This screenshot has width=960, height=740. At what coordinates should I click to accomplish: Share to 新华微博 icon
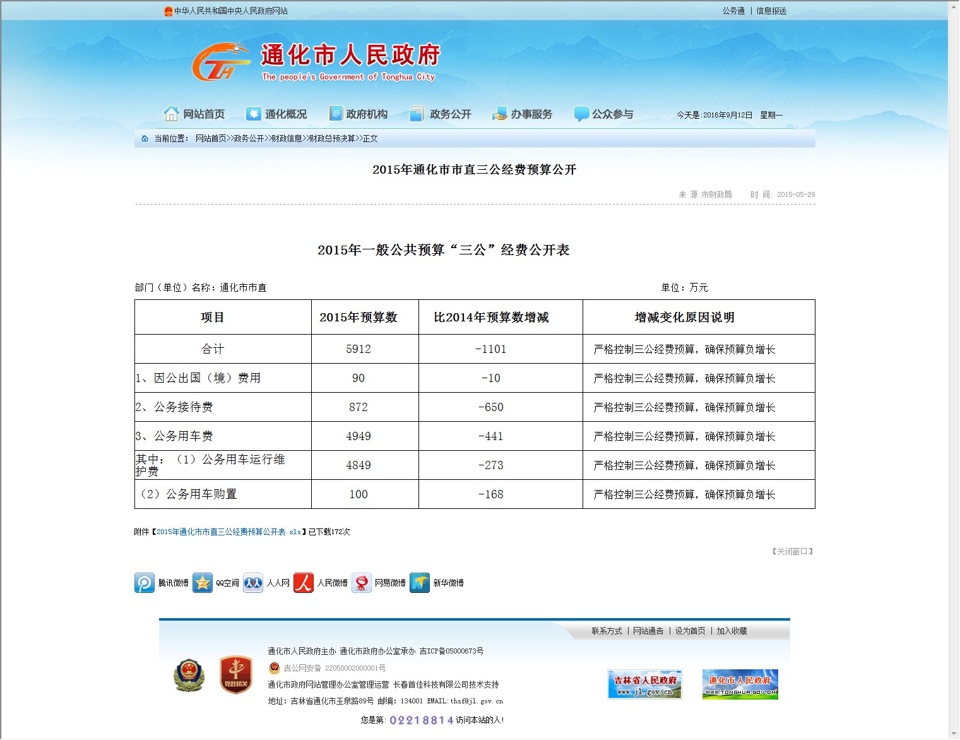(420, 583)
